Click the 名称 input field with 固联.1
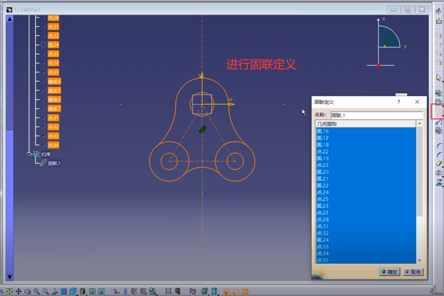 click(x=377, y=115)
